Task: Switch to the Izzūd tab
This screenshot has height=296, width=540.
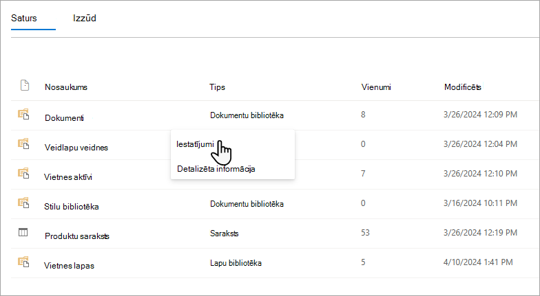Action: point(84,18)
